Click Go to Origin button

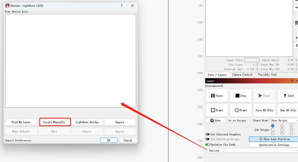(x=237, y=120)
